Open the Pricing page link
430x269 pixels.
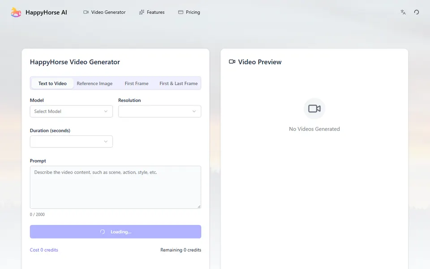(x=189, y=12)
